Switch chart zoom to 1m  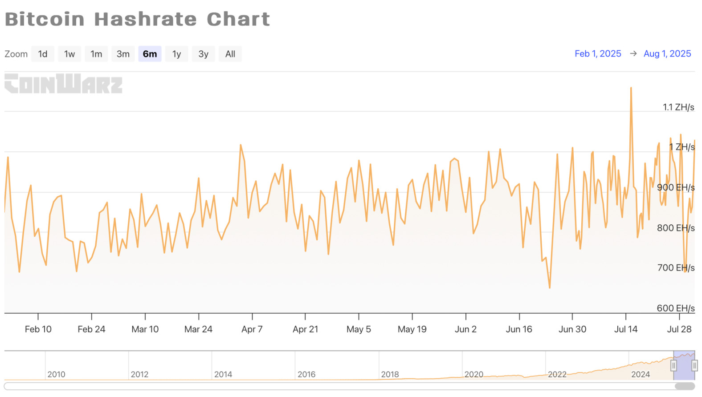click(x=96, y=54)
